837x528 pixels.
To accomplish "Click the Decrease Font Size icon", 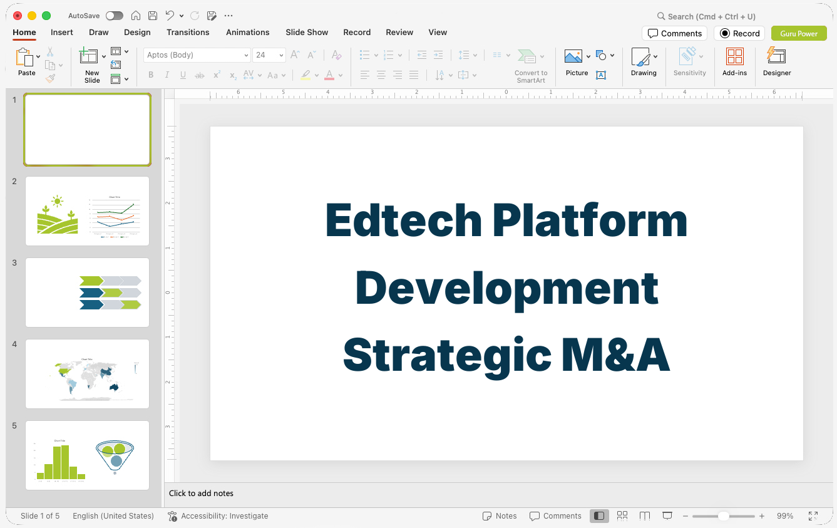I will tap(312, 55).
